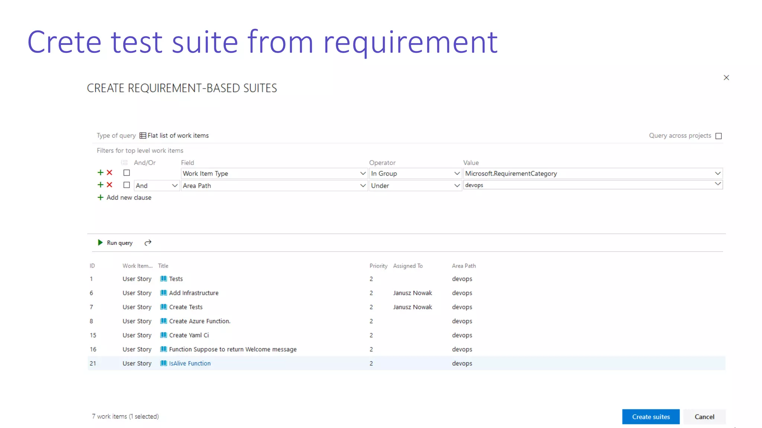Click the redo arrow beside Run query
The width and height of the screenshot is (762, 428).
coord(148,243)
